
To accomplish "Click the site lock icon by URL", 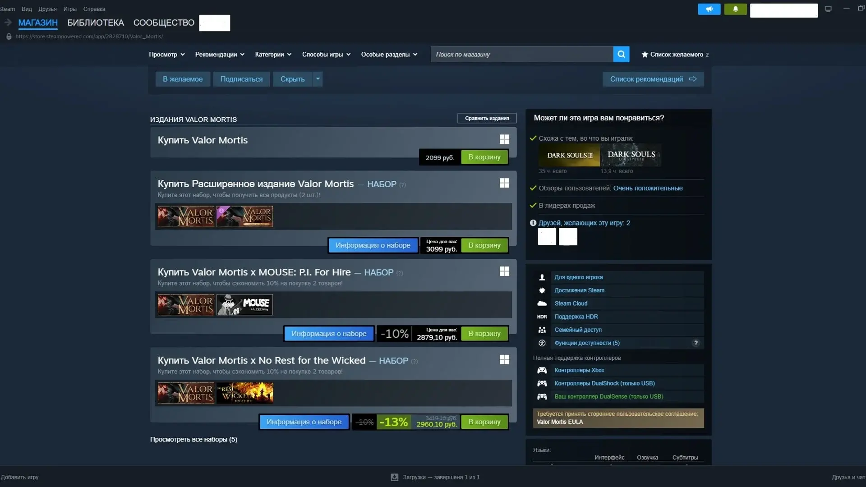I will 9,37.
